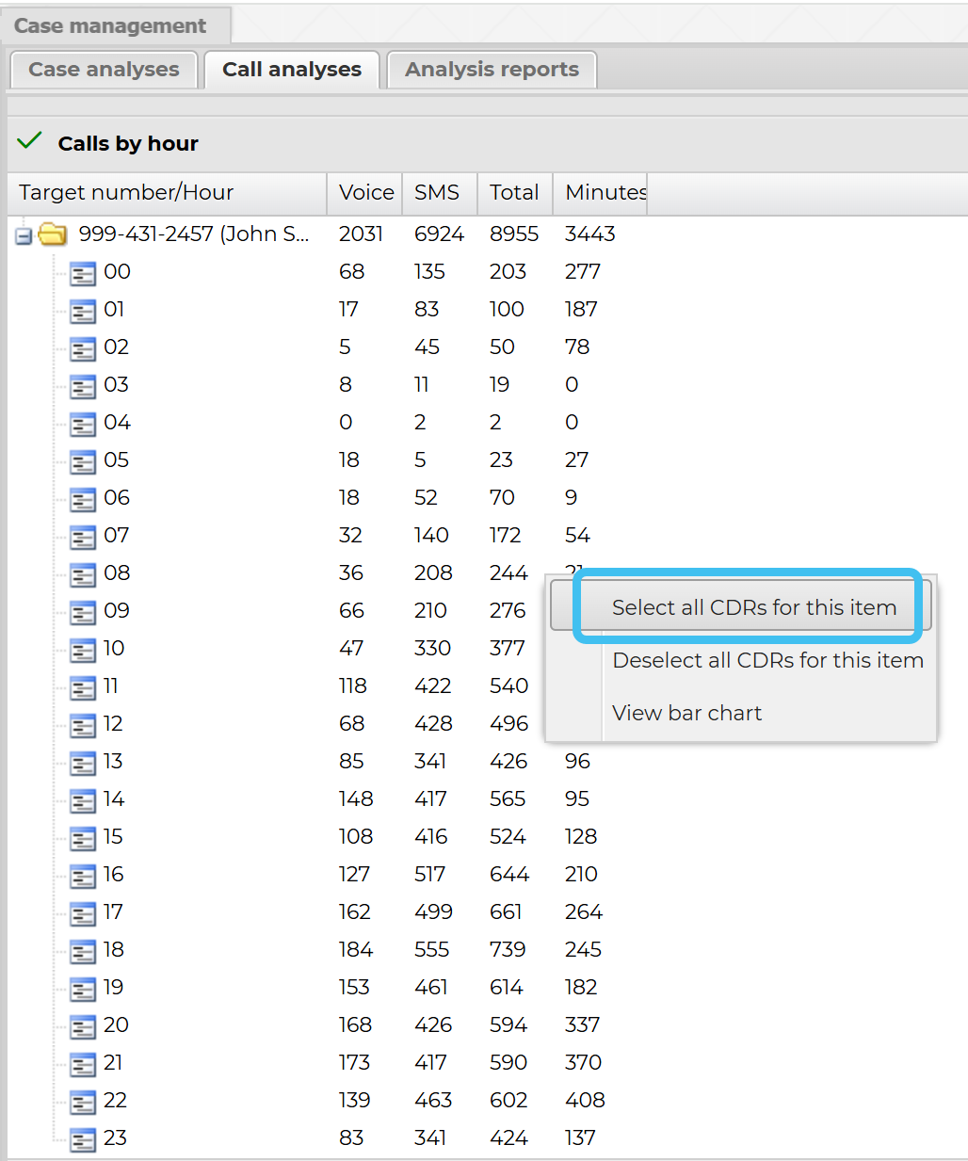Open View bar chart from the context menu
The height and width of the screenshot is (1161, 968).
point(686,713)
